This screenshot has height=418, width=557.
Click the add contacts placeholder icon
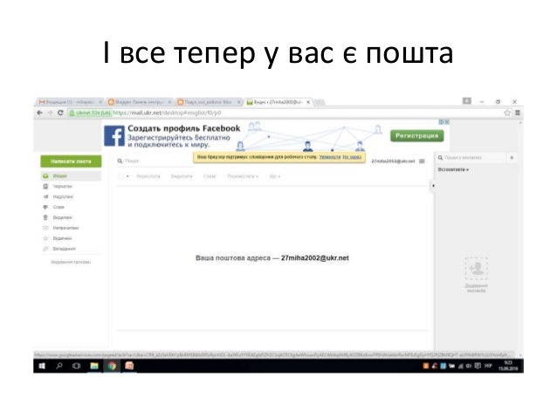476,269
